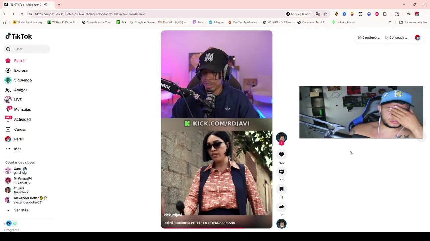This screenshot has height=241, width=430.
Task: Like the video with the heart icon
Action: coord(282,154)
